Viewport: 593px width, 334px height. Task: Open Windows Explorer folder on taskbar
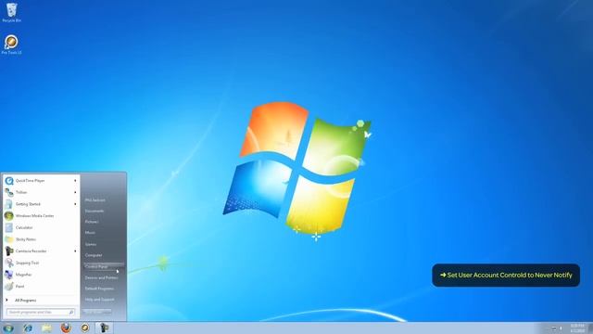click(x=47, y=328)
